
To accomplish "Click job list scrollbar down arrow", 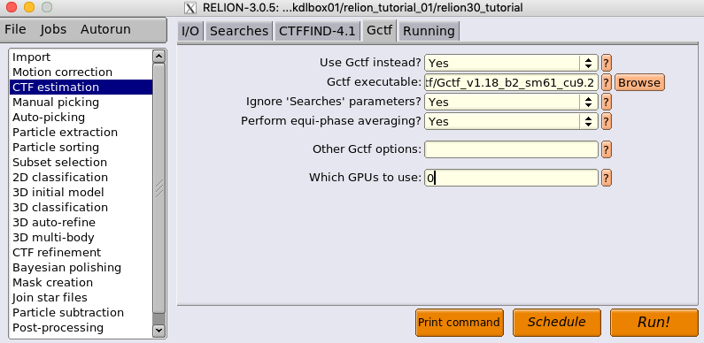I will (x=159, y=331).
